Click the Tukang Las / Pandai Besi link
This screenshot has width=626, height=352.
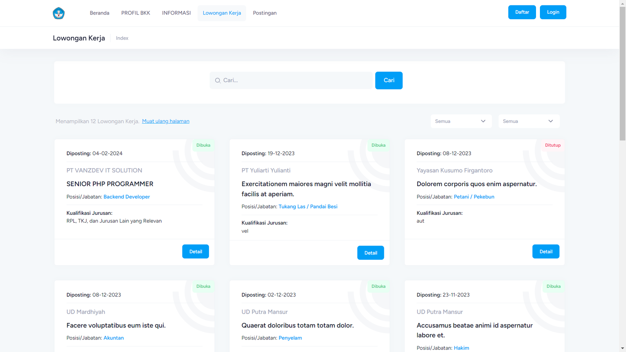coord(308,207)
